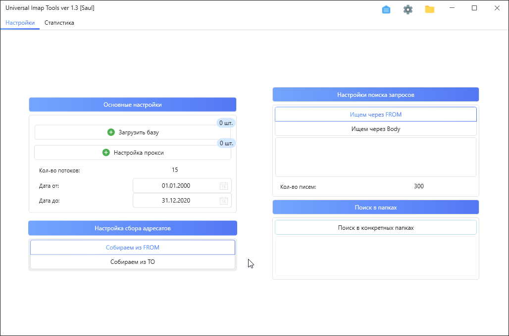Click the search queries text area
This screenshot has width=509, height=336.
[x=375, y=157]
